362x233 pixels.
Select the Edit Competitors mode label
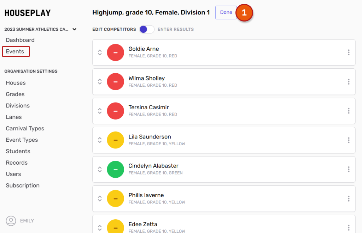click(x=114, y=29)
